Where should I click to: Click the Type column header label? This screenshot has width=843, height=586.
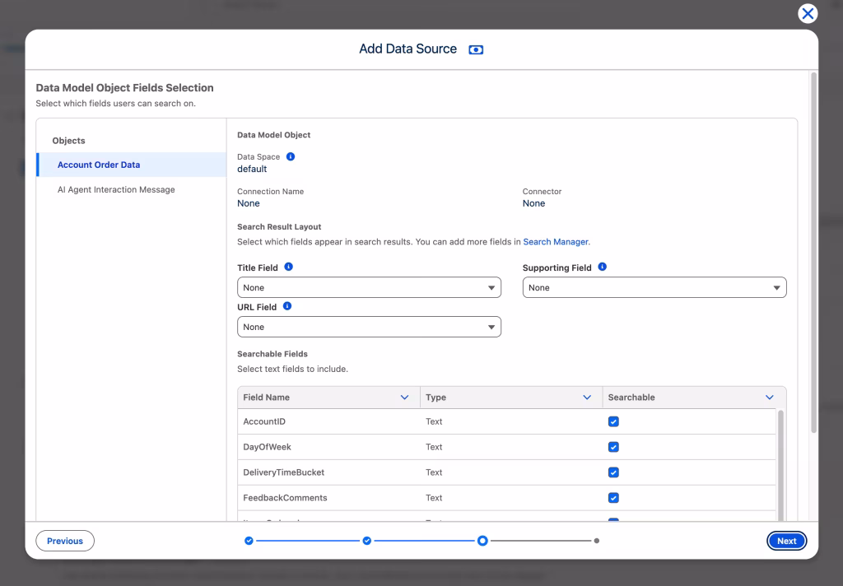pyautogui.click(x=436, y=398)
